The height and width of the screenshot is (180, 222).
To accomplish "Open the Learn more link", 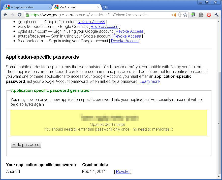I will pyautogui.click(x=149, y=82).
